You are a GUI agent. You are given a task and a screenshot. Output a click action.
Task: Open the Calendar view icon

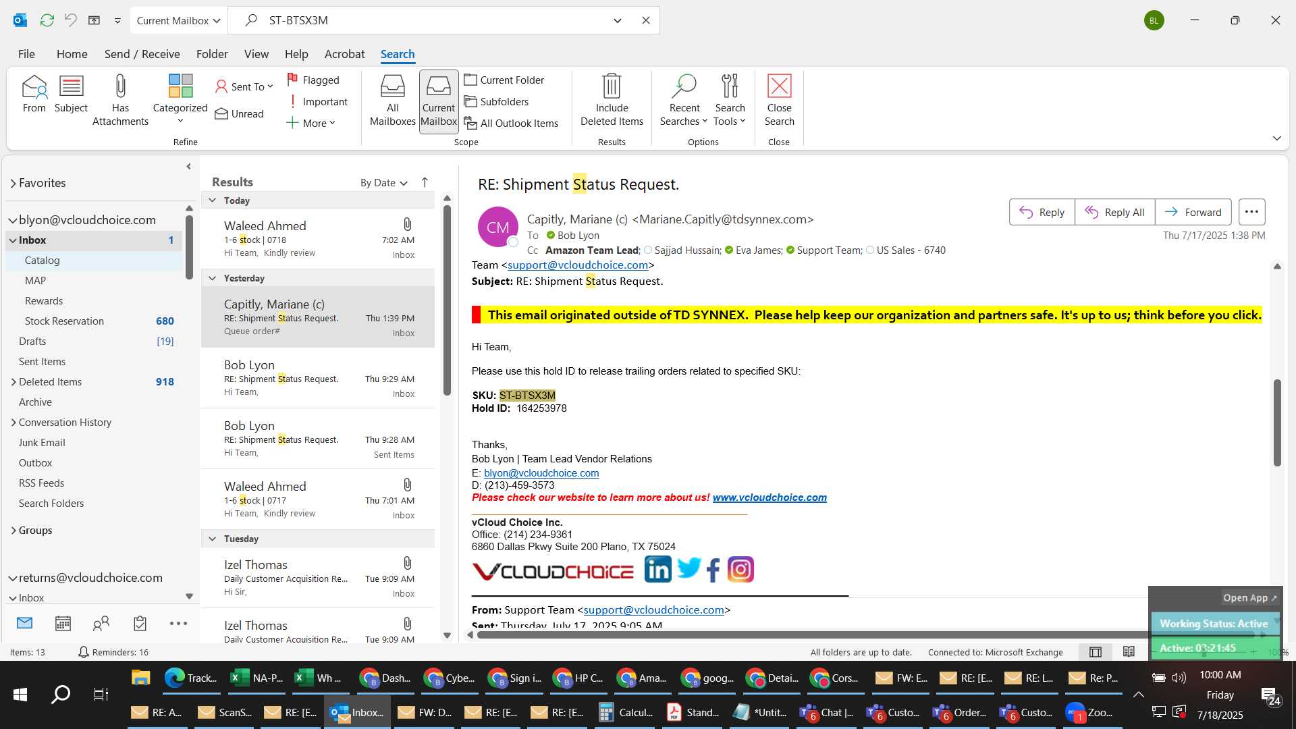63,623
